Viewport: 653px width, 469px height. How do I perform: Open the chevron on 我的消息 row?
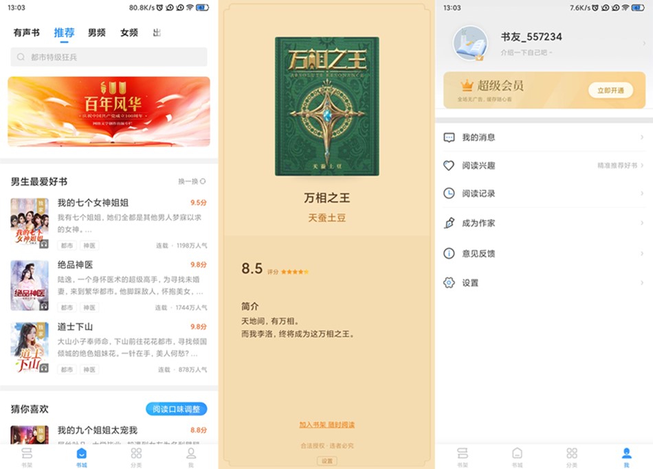[642, 137]
